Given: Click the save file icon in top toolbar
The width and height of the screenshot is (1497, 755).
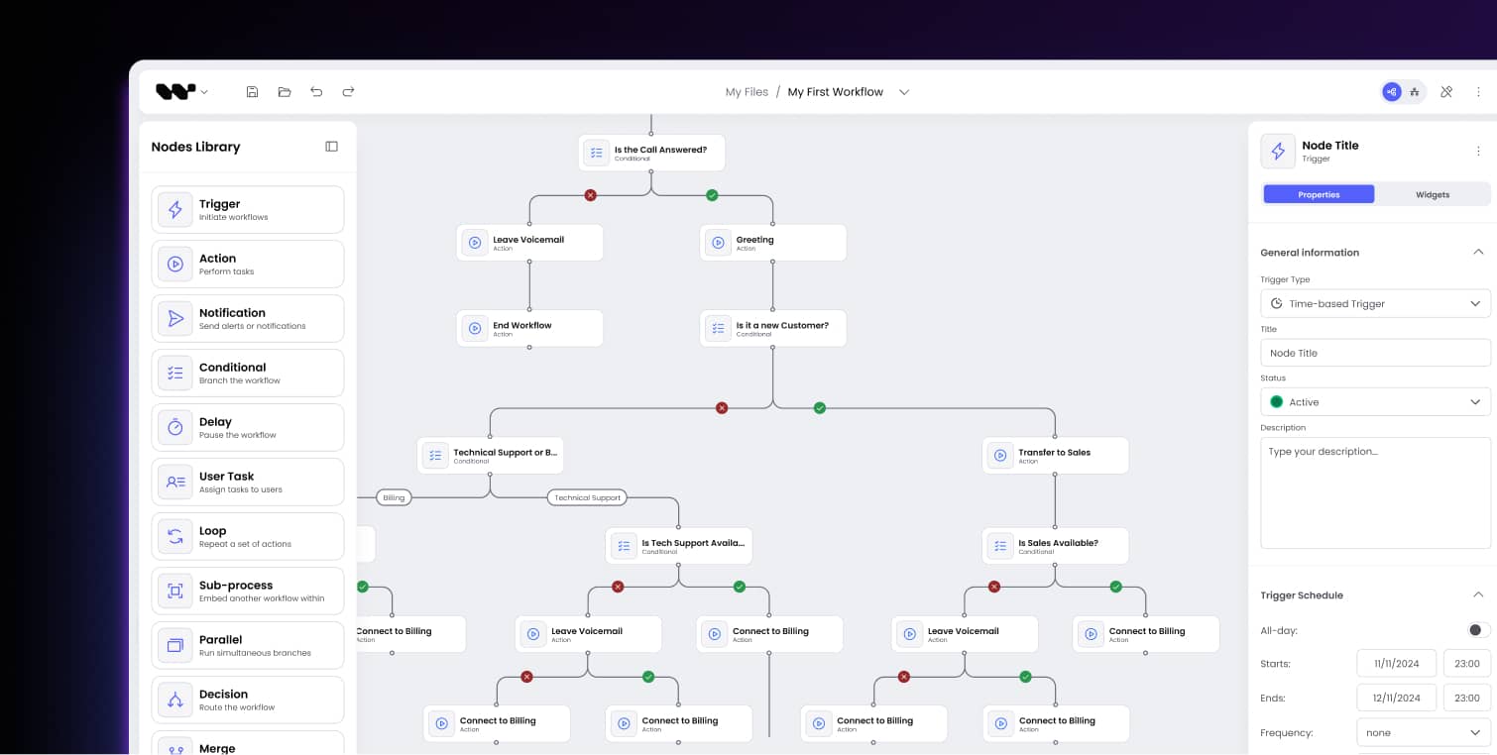Looking at the screenshot, I should pyautogui.click(x=252, y=92).
